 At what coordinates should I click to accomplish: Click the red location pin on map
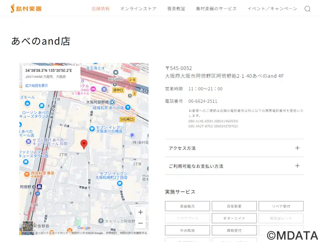pyautogui.click(x=84, y=144)
